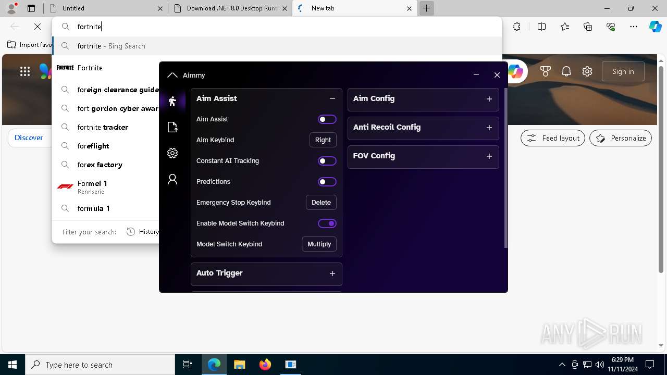Image resolution: width=667 pixels, height=375 pixels.
Task: Click the Personalize button
Action: (x=621, y=138)
